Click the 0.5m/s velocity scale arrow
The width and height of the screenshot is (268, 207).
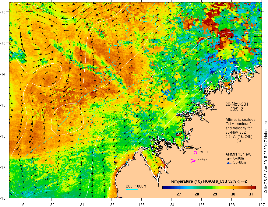[x=235, y=141]
